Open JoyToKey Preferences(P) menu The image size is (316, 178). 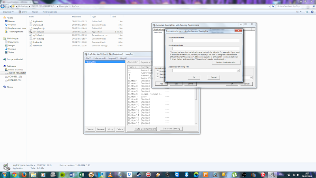100,58
